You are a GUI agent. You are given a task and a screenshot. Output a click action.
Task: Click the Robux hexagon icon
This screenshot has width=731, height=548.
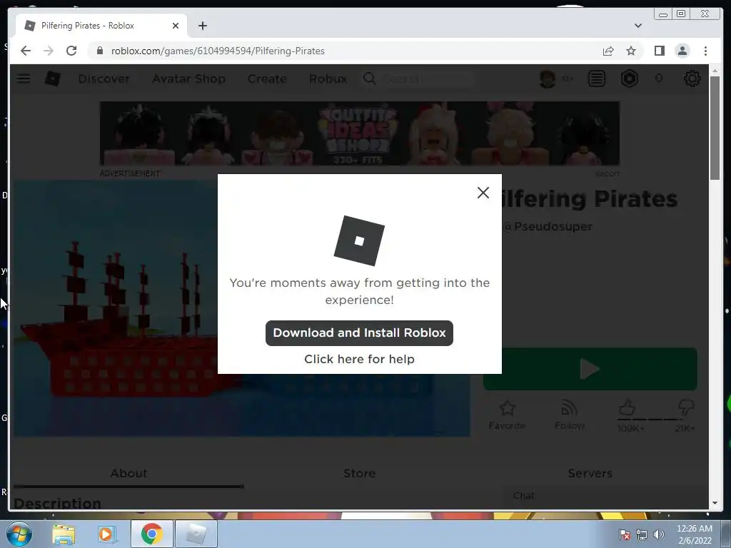[x=630, y=78]
